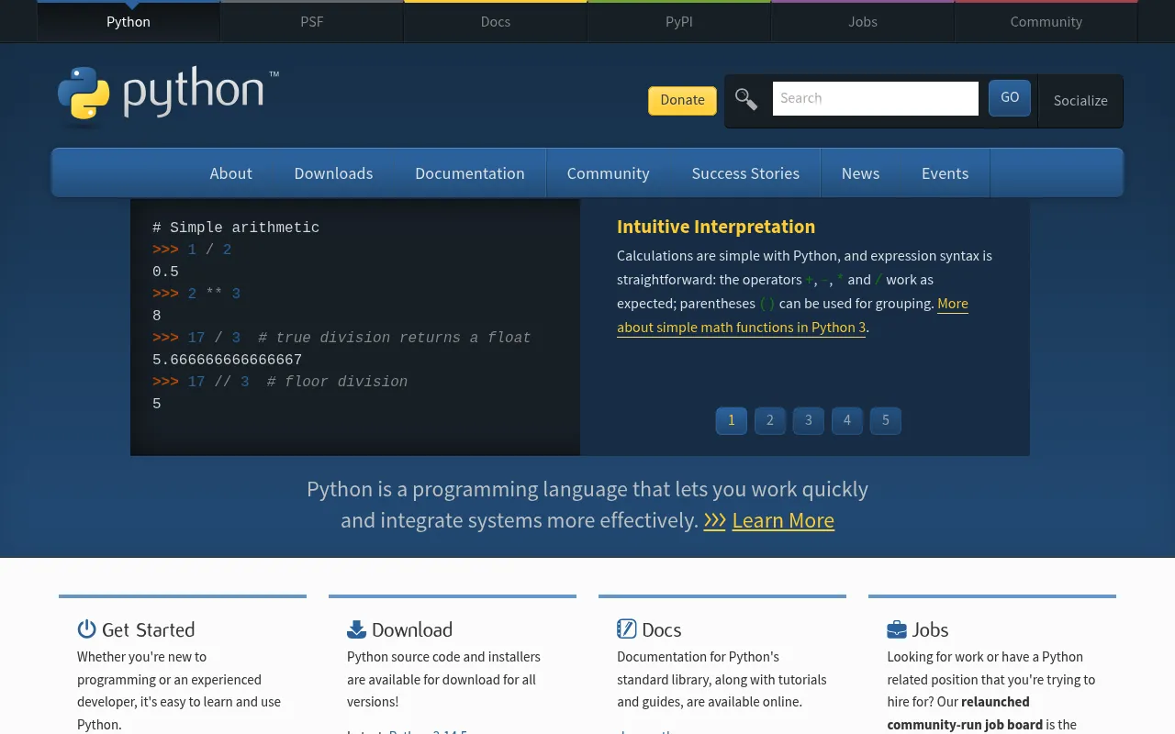Click the Donate button
This screenshot has width=1175, height=734.
tap(682, 100)
